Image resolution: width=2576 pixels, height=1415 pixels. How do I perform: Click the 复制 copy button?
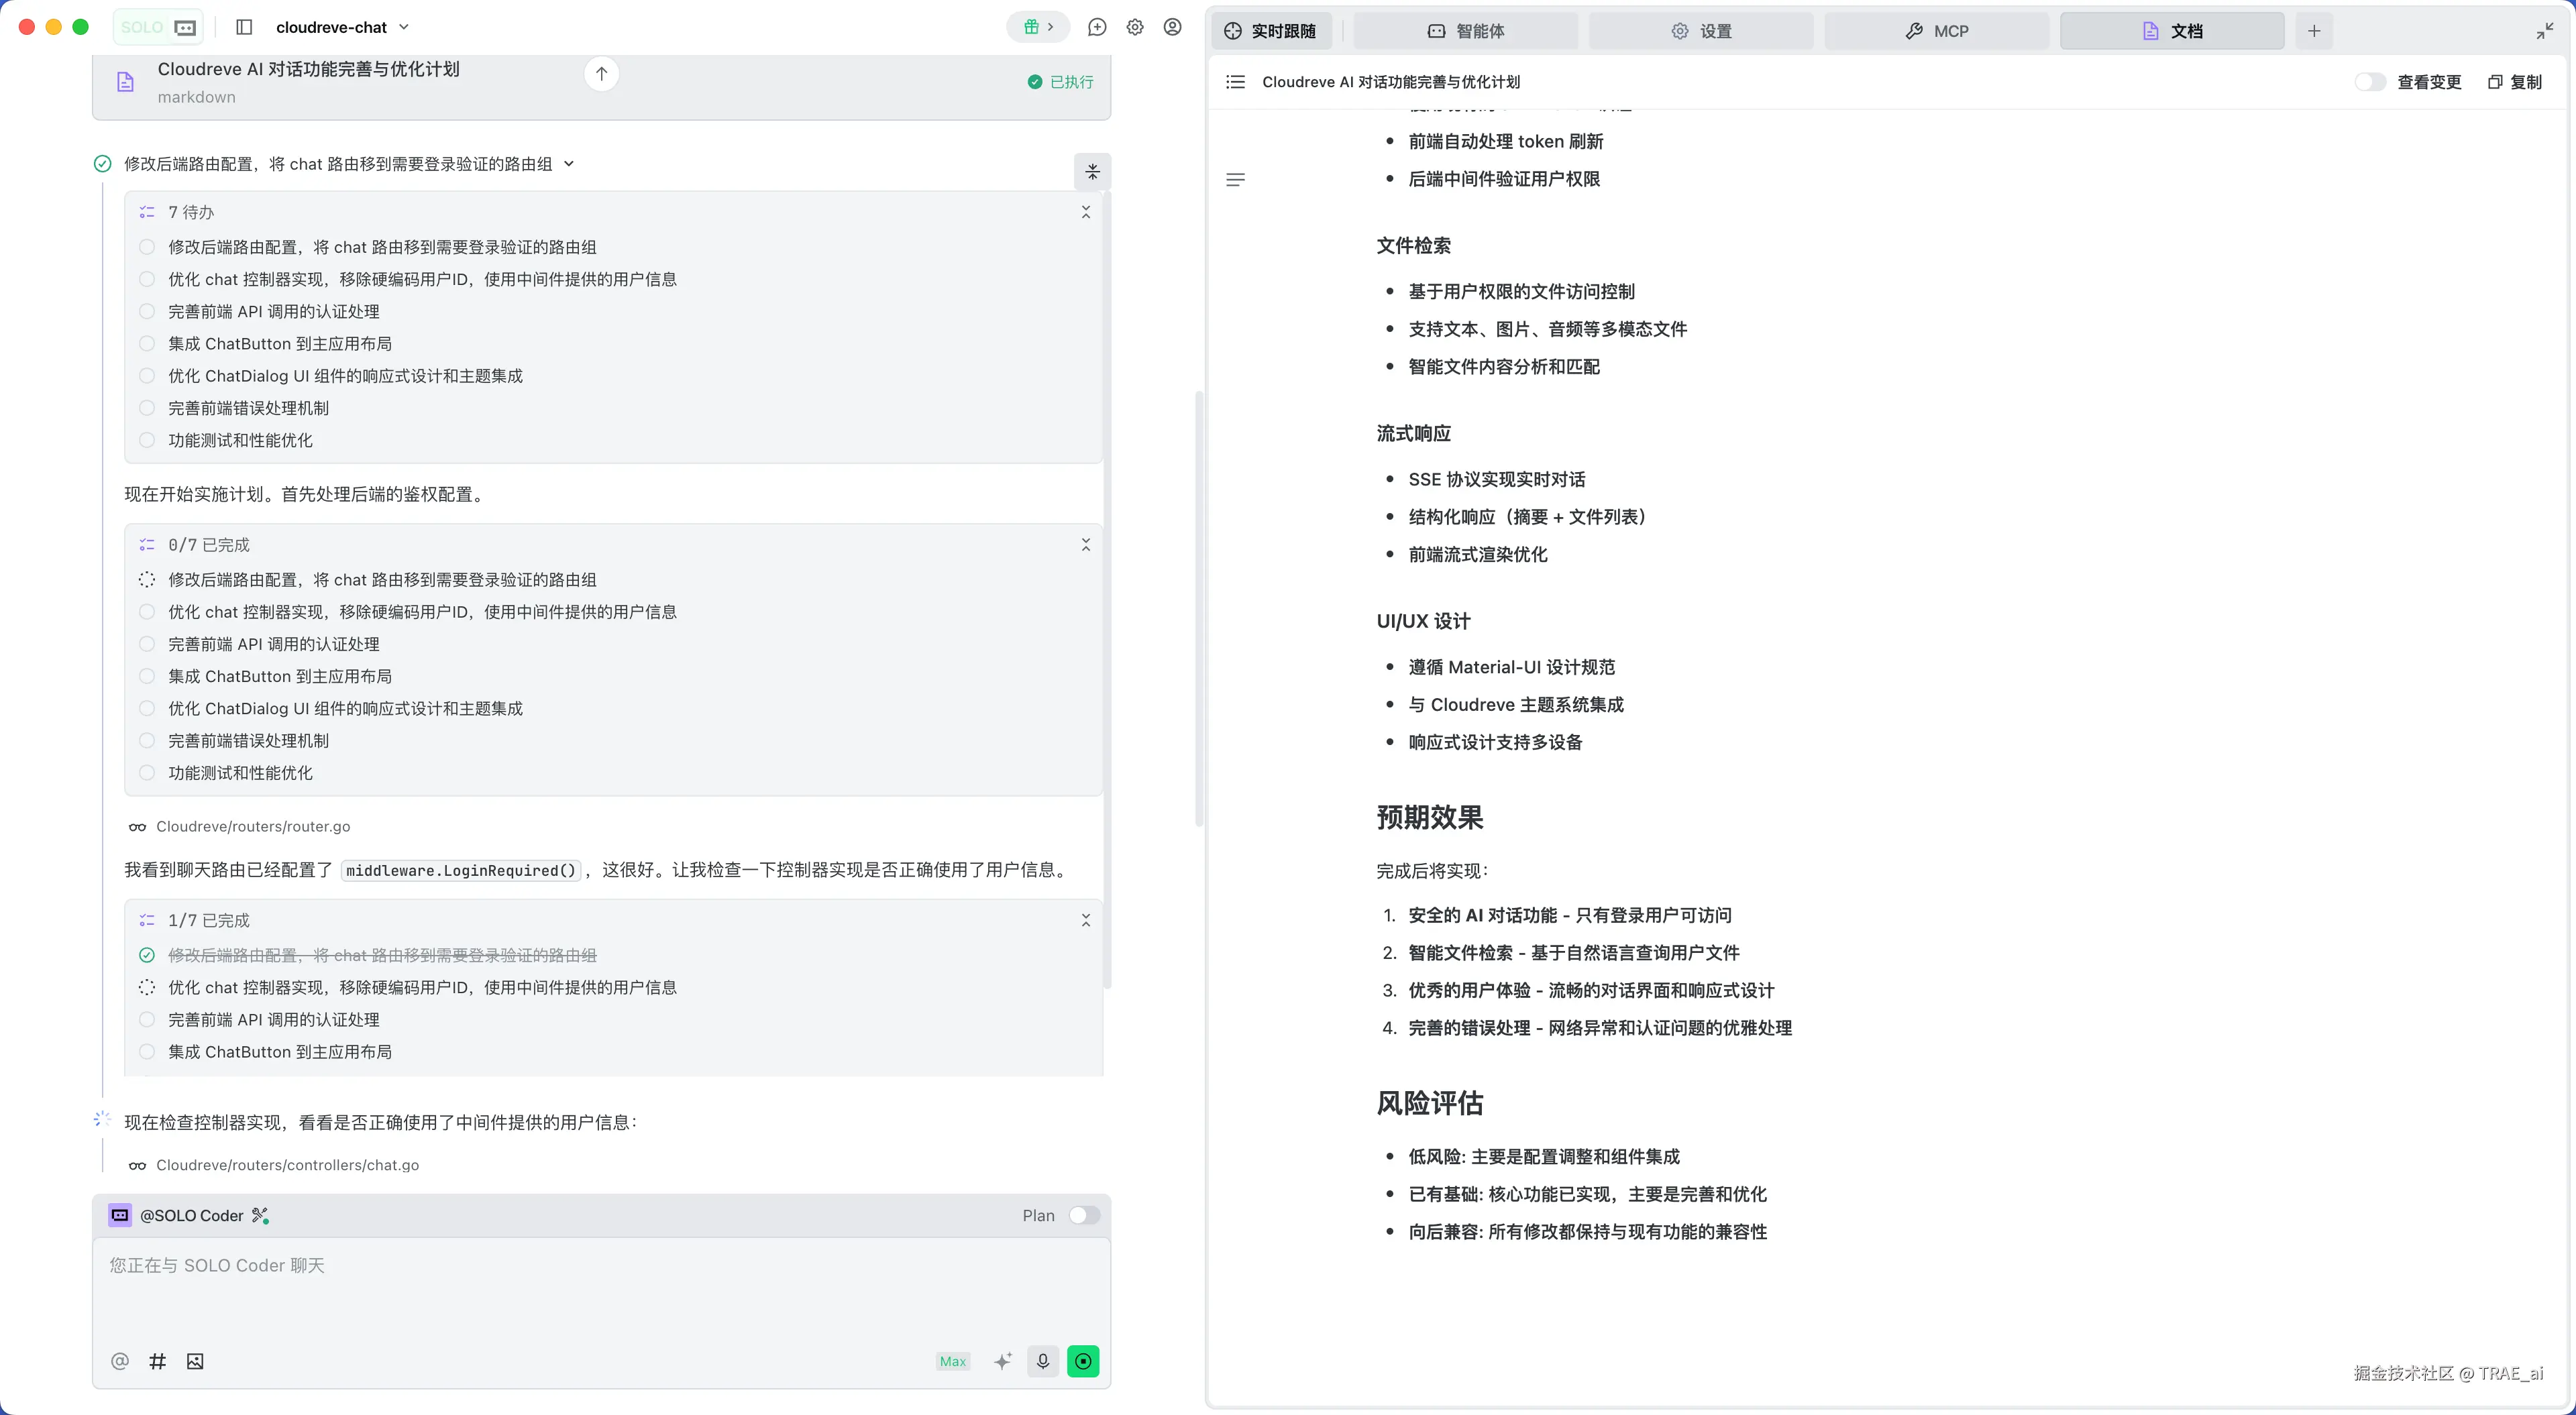pyautogui.click(x=2515, y=82)
